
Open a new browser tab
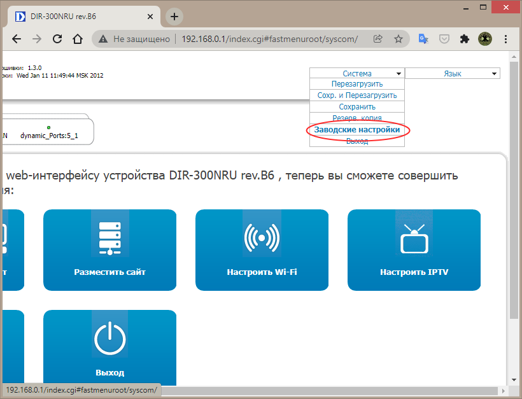[x=174, y=17]
